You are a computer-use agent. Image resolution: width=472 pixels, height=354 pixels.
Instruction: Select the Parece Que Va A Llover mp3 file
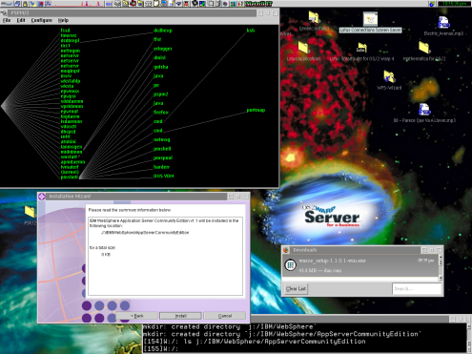pos(424,114)
